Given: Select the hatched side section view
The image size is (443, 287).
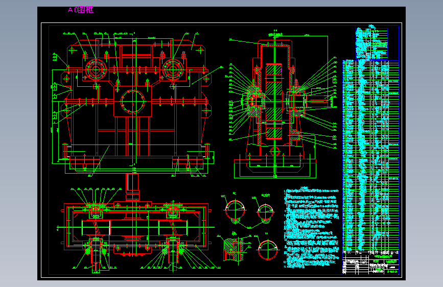Looking at the screenshot, I should (x=283, y=105).
